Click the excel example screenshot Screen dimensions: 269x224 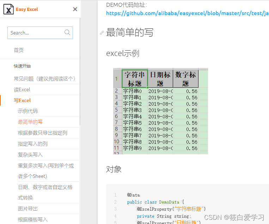(160, 111)
